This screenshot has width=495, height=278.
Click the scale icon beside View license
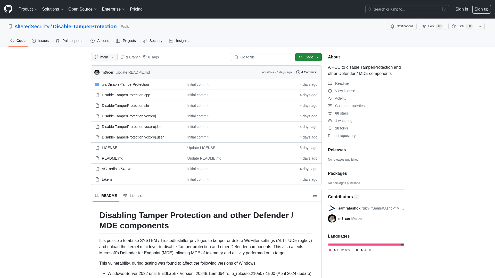[x=330, y=91]
